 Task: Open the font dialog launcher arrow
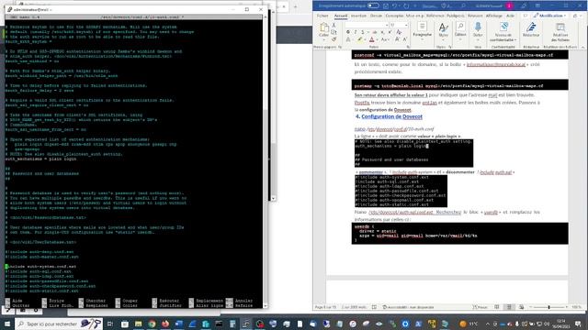(408, 47)
